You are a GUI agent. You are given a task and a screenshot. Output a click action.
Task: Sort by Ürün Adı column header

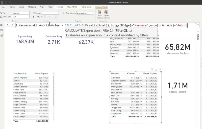click(115, 73)
